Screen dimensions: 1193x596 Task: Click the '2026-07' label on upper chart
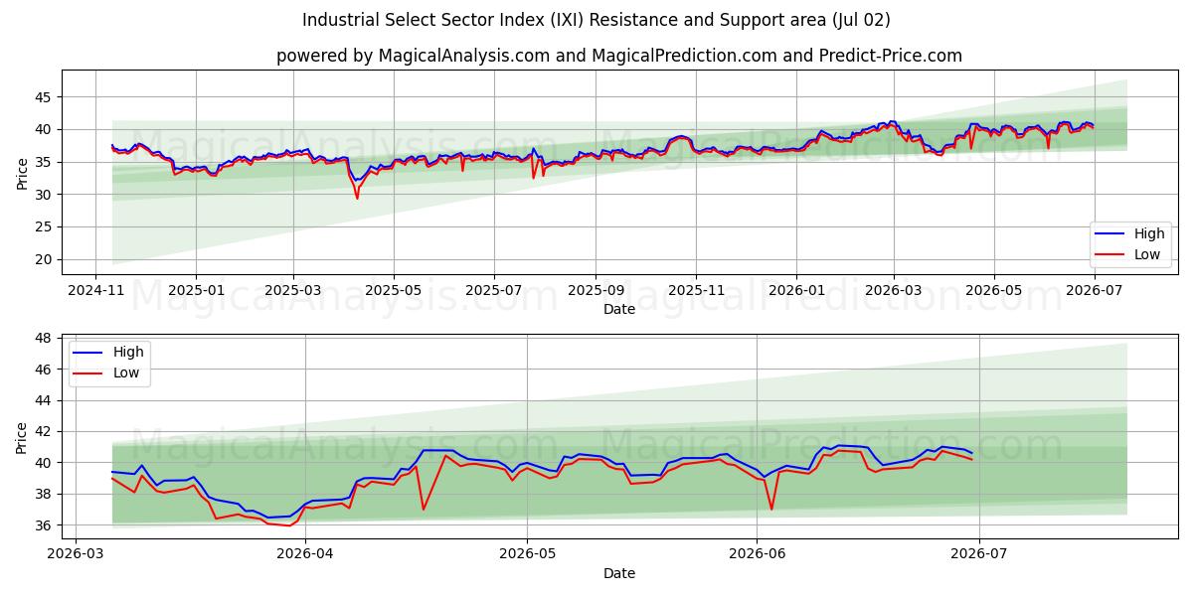[1095, 290]
